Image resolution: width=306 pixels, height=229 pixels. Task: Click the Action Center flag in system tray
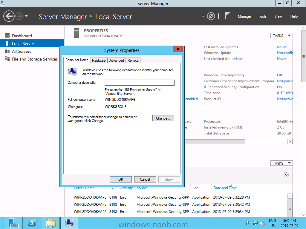[x=248, y=223]
